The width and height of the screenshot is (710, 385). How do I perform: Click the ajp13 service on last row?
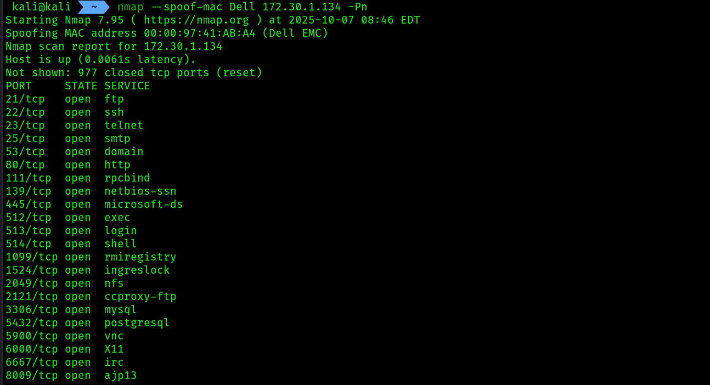click(x=121, y=376)
